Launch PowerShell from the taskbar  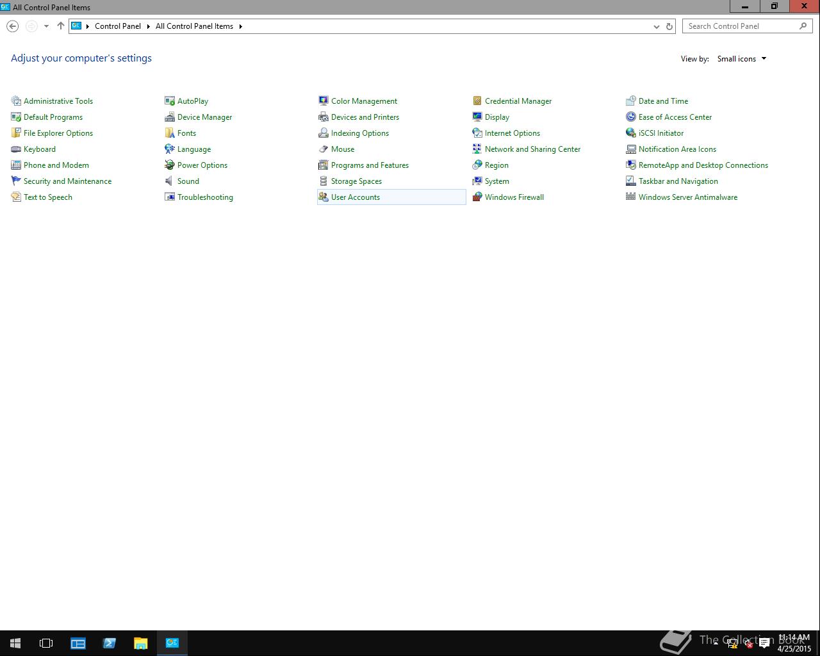pos(110,643)
